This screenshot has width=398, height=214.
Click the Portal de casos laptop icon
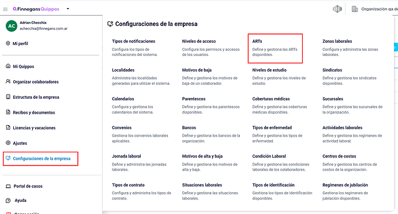click(8, 186)
